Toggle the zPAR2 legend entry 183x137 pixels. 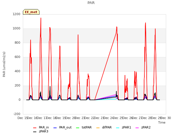(143, 128)
